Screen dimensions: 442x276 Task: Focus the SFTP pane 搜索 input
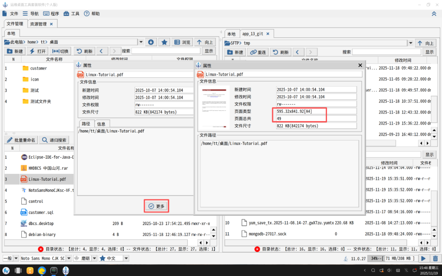[386, 52]
